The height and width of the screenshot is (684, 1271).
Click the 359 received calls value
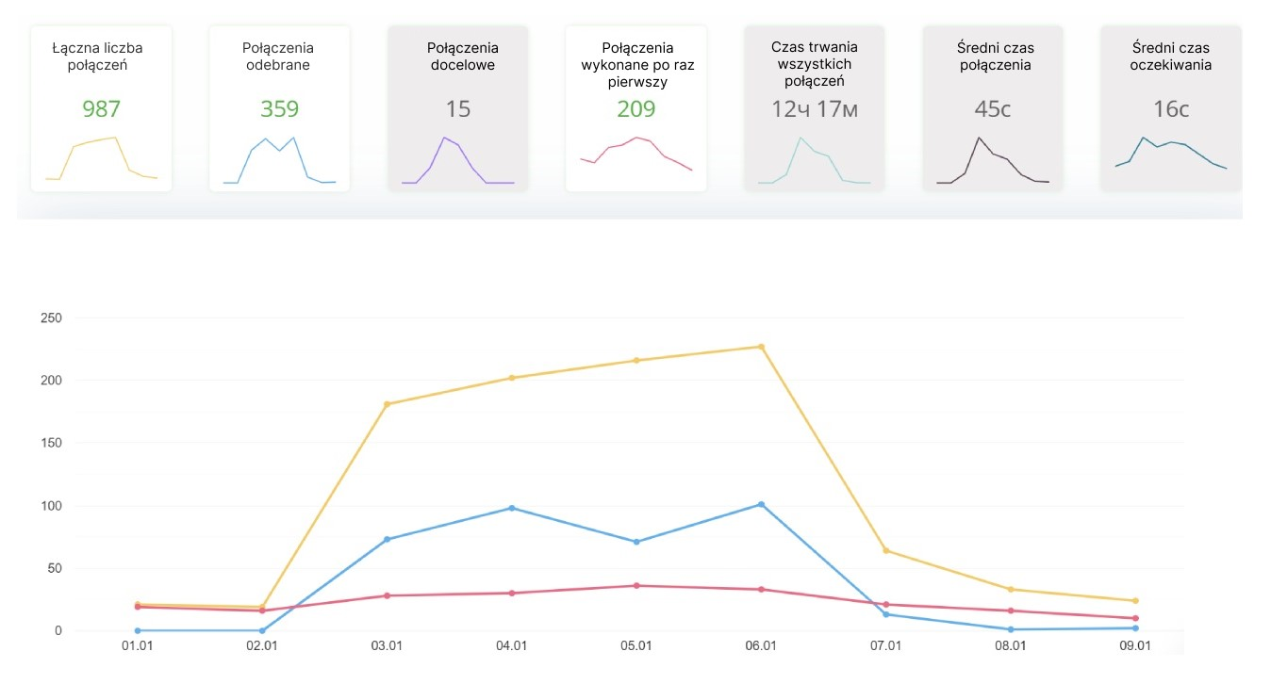(x=279, y=109)
